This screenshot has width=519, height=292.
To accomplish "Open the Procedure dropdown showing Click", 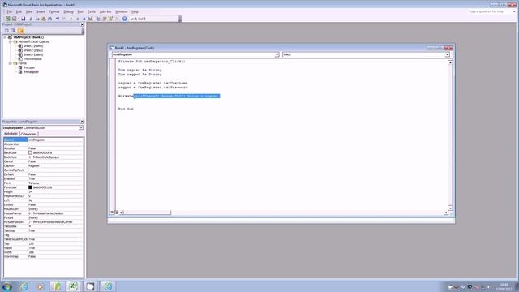I will pos(447,54).
